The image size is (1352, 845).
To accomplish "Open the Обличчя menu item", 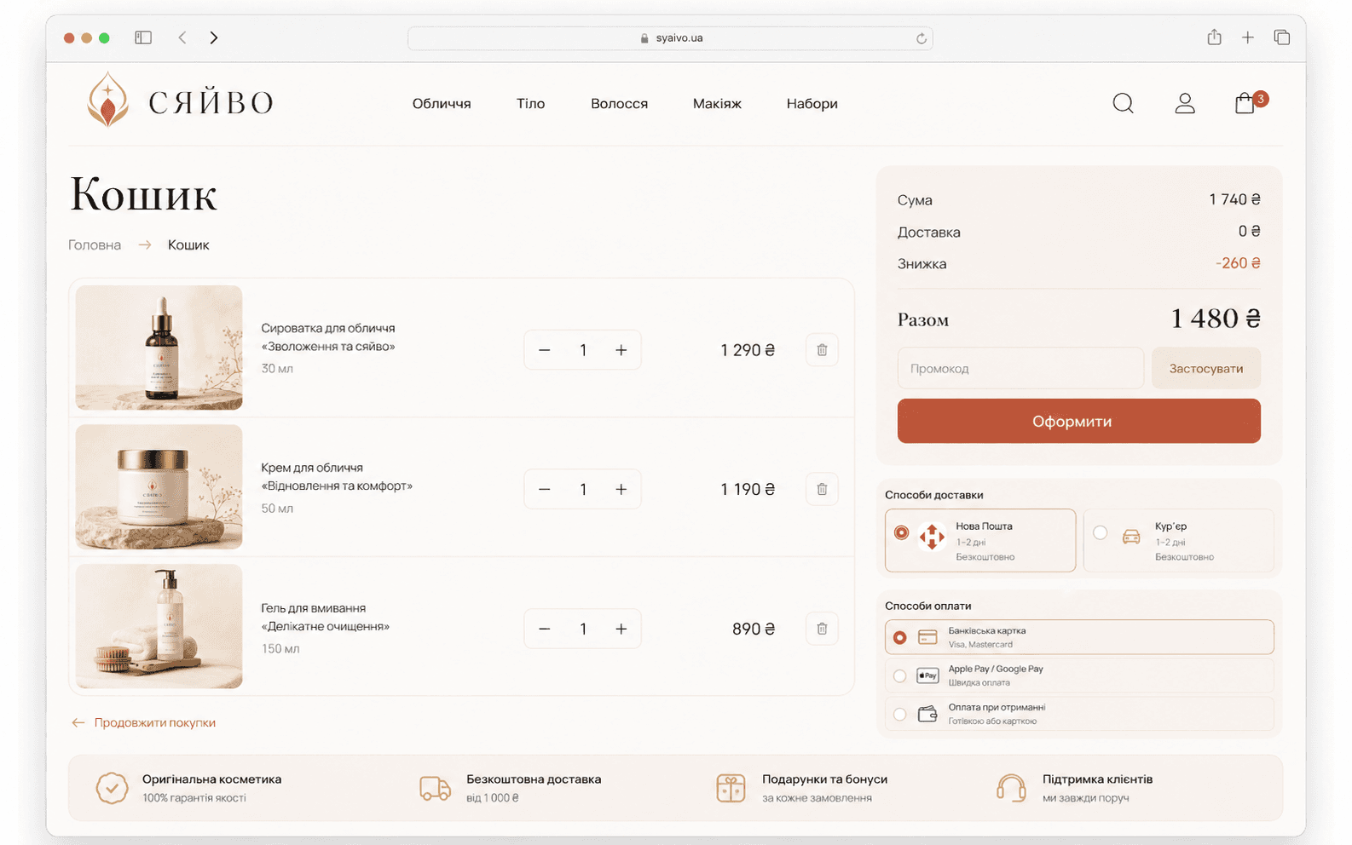I will click(x=442, y=104).
